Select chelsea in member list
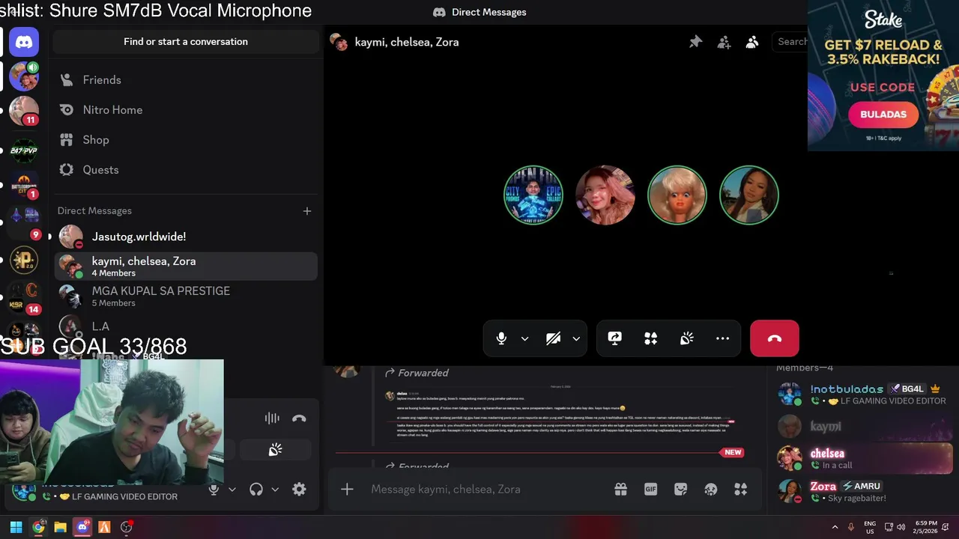The height and width of the screenshot is (539, 959). (866, 458)
